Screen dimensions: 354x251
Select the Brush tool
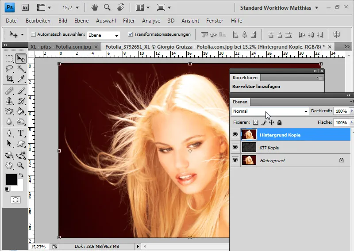pyautogui.click(x=21, y=91)
